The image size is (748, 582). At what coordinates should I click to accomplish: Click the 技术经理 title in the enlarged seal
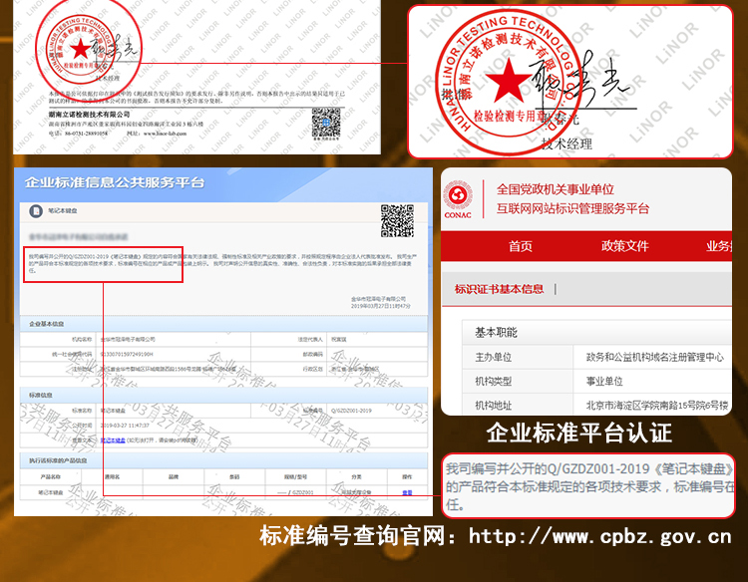[x=566, y=144]
